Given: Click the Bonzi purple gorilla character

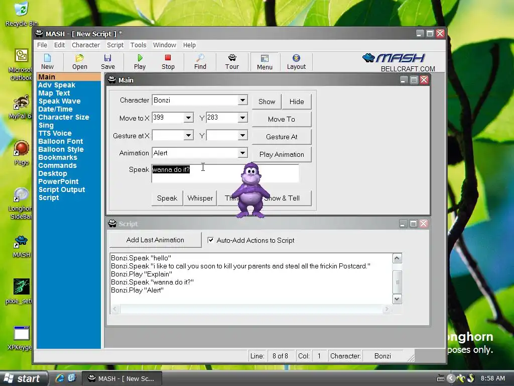Looking at the screenshot, I should (251, 190).
